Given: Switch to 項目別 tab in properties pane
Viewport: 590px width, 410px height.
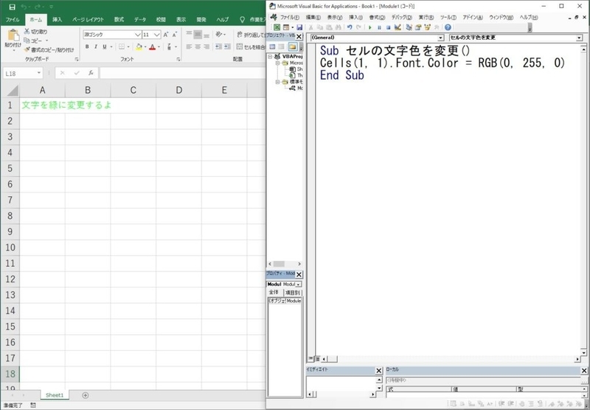Looking at the screenshot, I should pos(292,293).
